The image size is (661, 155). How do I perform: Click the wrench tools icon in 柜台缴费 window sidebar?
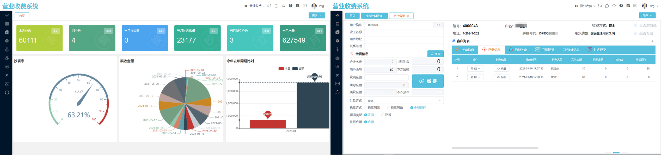point(337,75)
